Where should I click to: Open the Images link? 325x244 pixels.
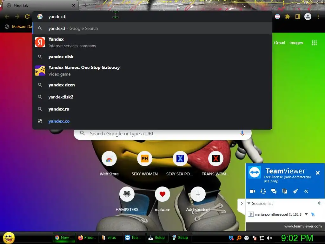(296, 43)
